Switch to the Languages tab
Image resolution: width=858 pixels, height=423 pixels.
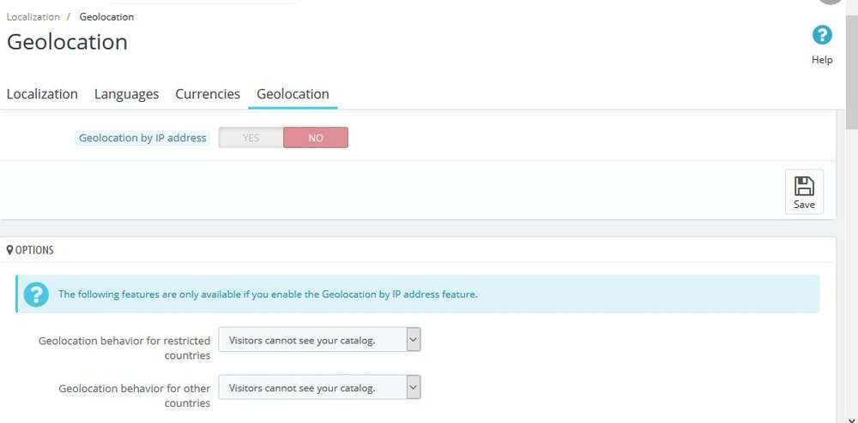126,94
